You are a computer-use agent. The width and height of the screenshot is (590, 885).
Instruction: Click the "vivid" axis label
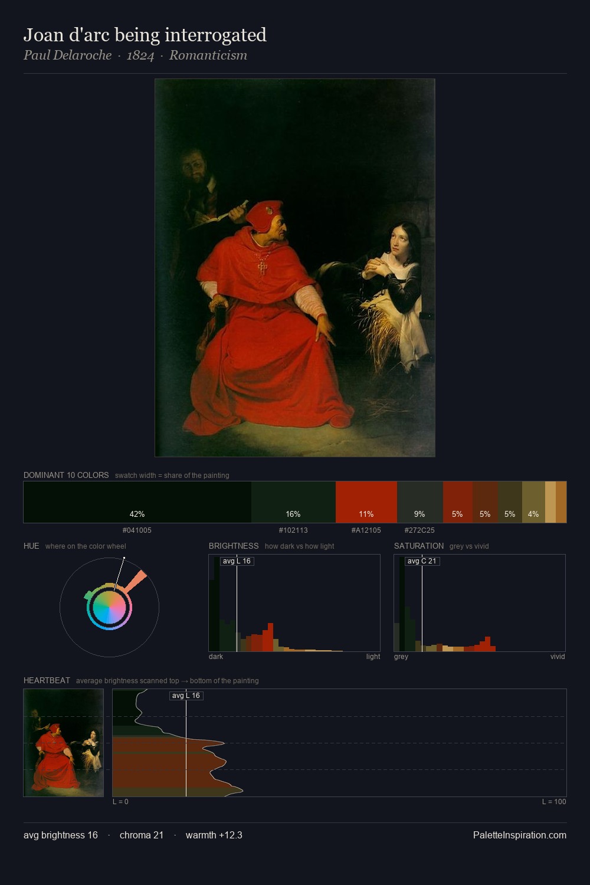point(558,657)
